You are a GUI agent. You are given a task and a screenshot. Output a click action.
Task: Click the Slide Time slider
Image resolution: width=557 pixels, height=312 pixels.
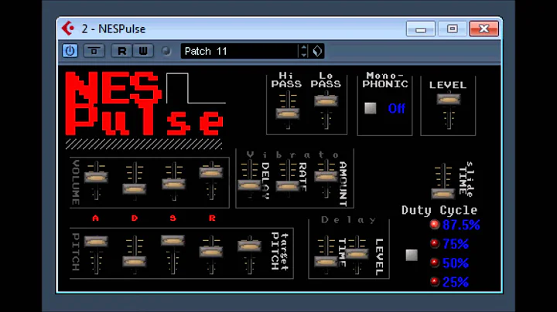tap(443, 194)
